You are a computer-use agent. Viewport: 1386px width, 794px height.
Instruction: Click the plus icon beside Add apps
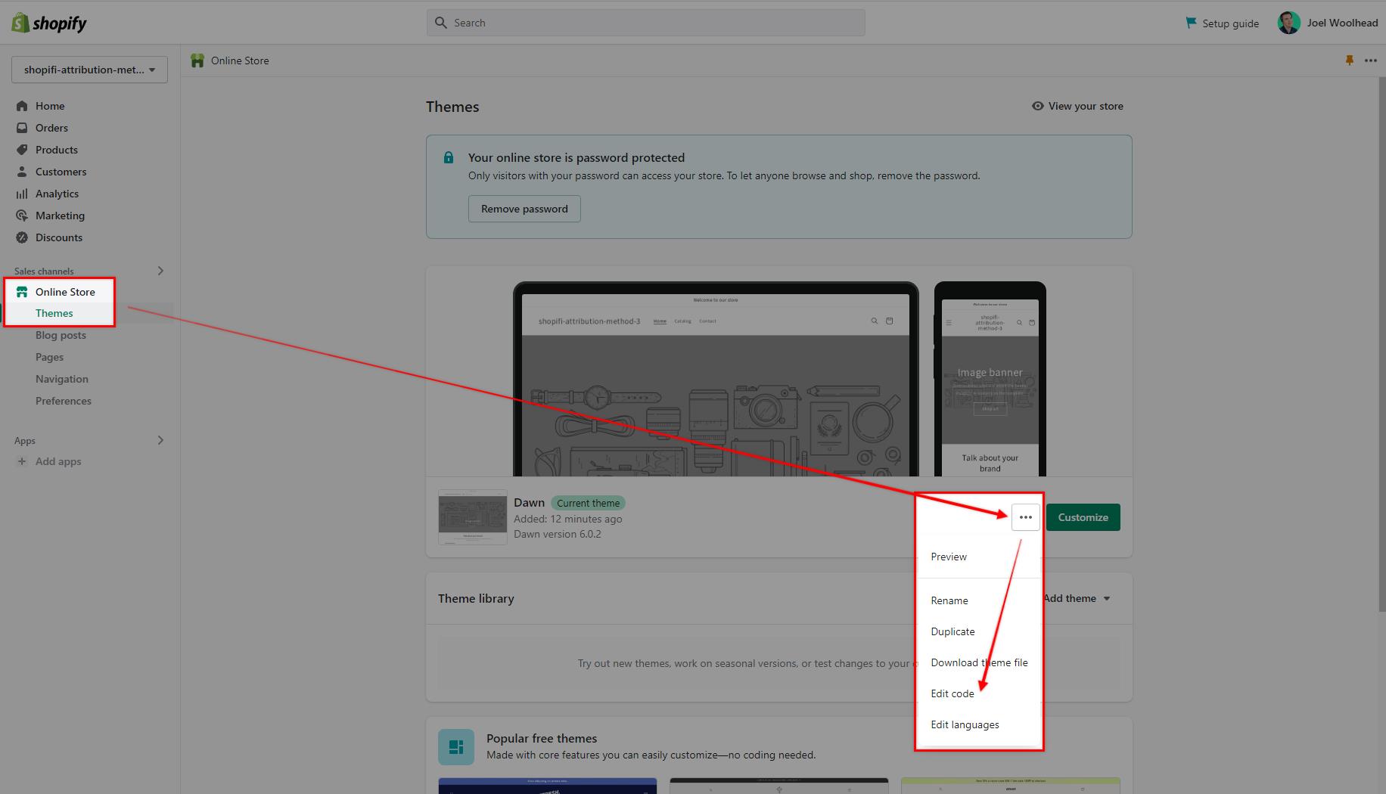click(22, 461)
